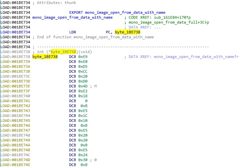Select value 0xE5 at address 001BE74B
Image resolution: width=250 pixels, height=167 pixels.
[x=83, y=150]
